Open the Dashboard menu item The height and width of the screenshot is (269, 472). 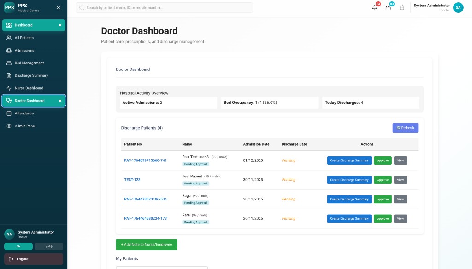tap(34, 25)
